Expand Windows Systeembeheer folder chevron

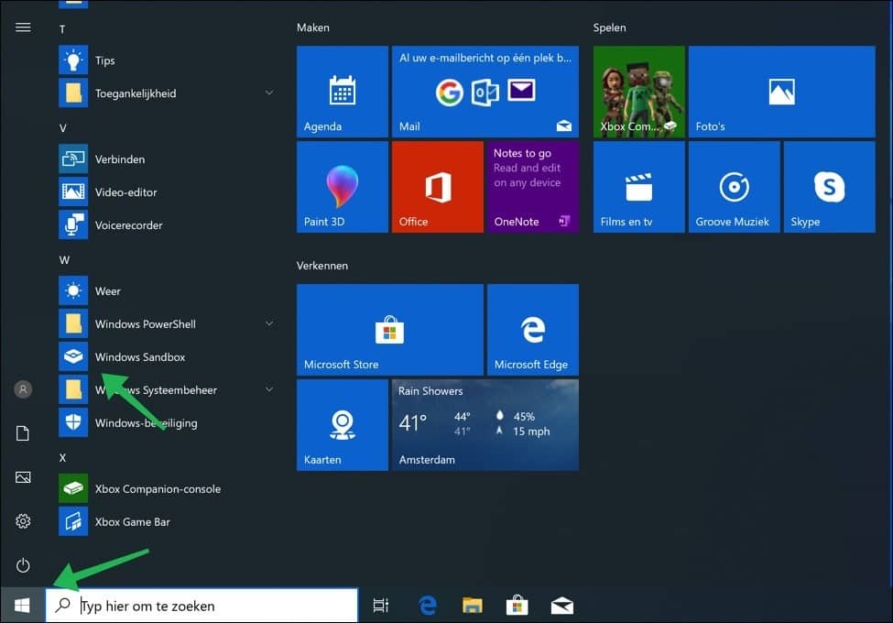[269, 389]
